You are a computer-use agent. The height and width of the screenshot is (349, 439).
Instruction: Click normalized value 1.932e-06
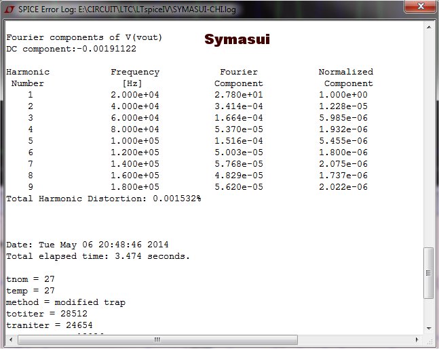(343, 129)
